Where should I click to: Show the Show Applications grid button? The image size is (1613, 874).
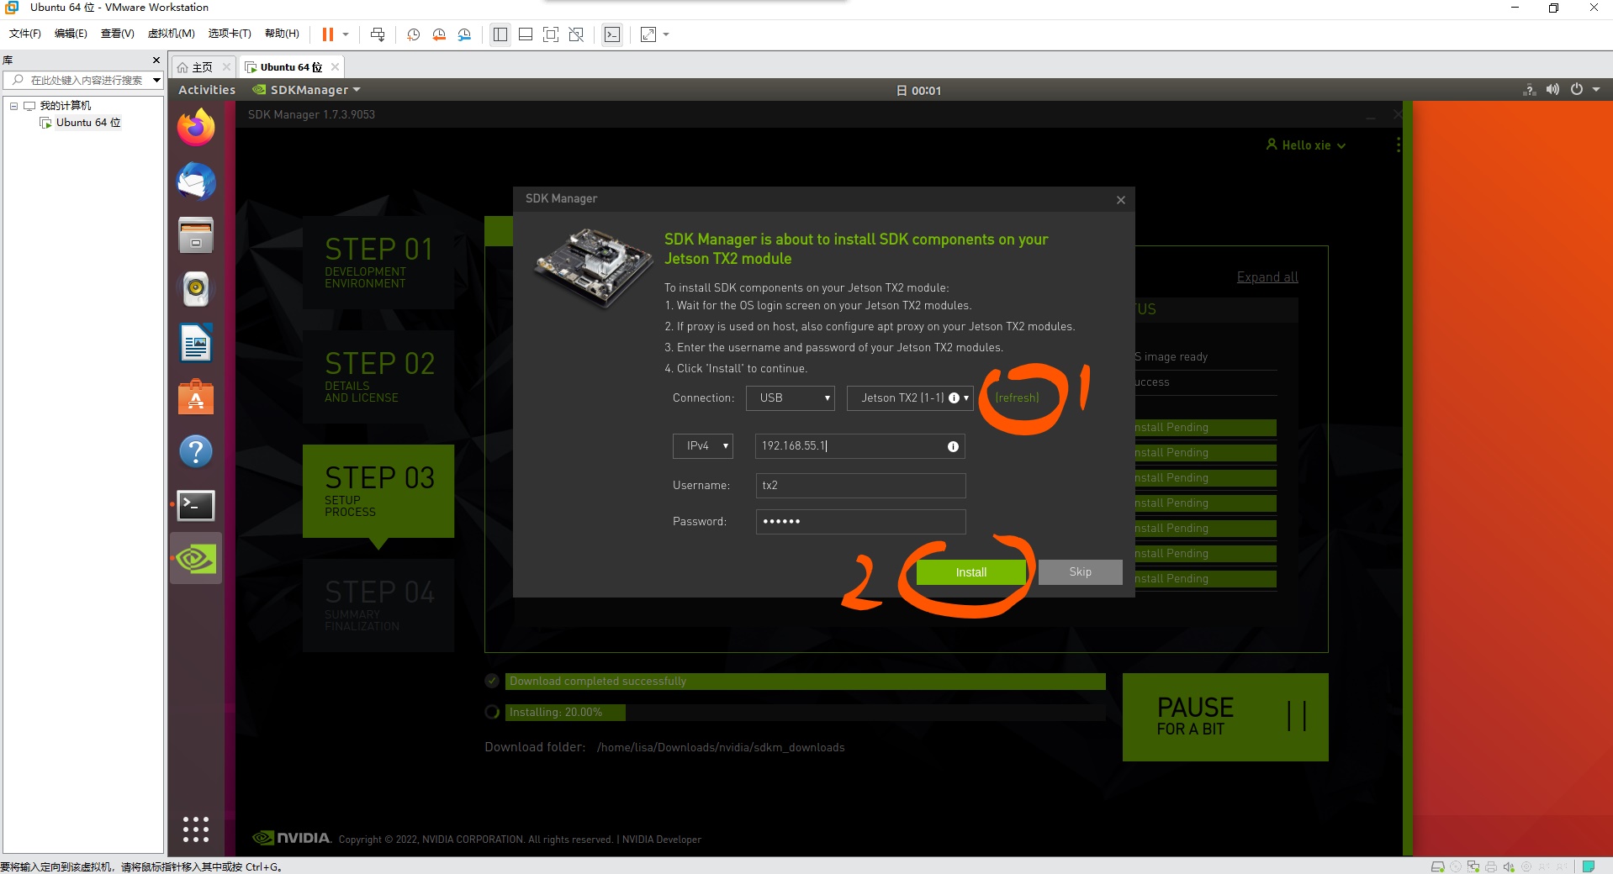point(195,829)
